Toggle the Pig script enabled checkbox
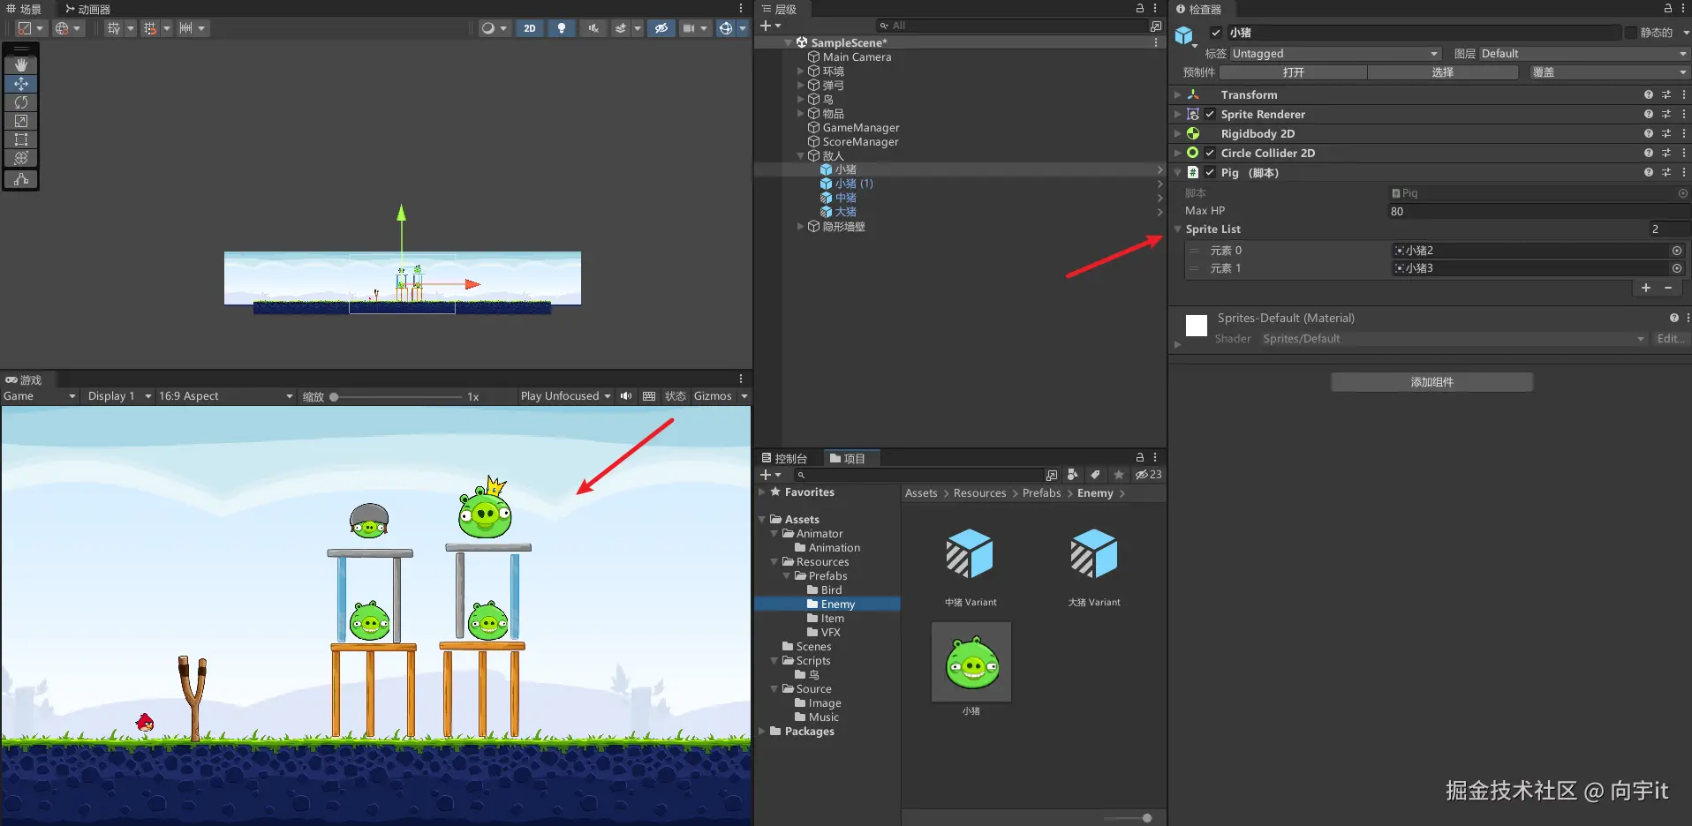1692x826 pixels. (1210, 172)
